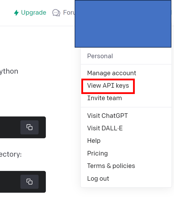This screenshot has height=197, width=174.
Task: Select Invite team option
Action: [x=105, y=98]
